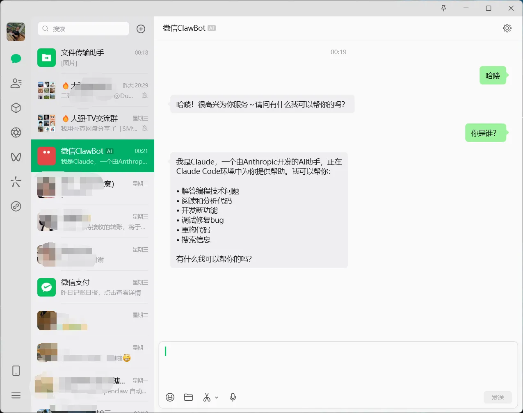Open Moments camera-shutter icon

[x=16, y=132]
